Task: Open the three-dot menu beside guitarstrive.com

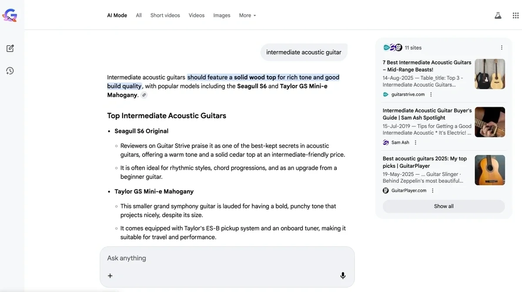Action: tap(431, 94)
